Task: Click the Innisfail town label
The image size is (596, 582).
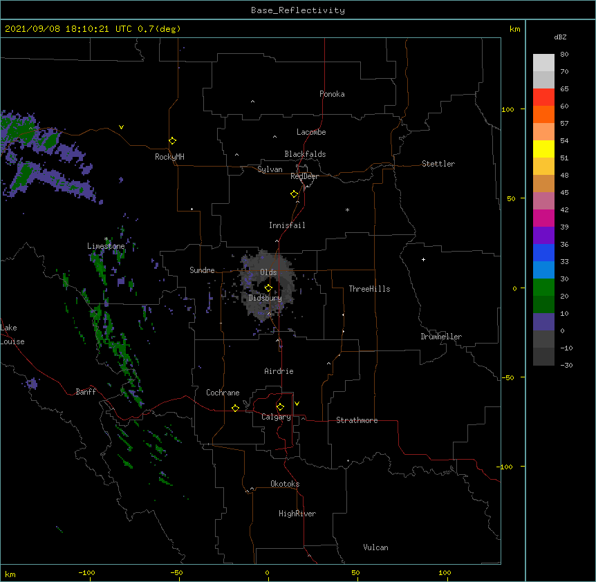Action: 287,225
